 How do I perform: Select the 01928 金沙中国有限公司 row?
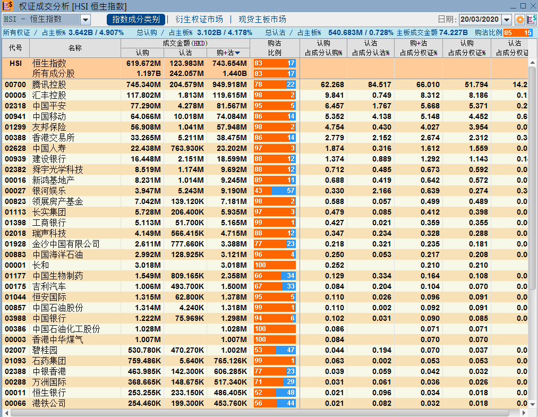(265, 244)
